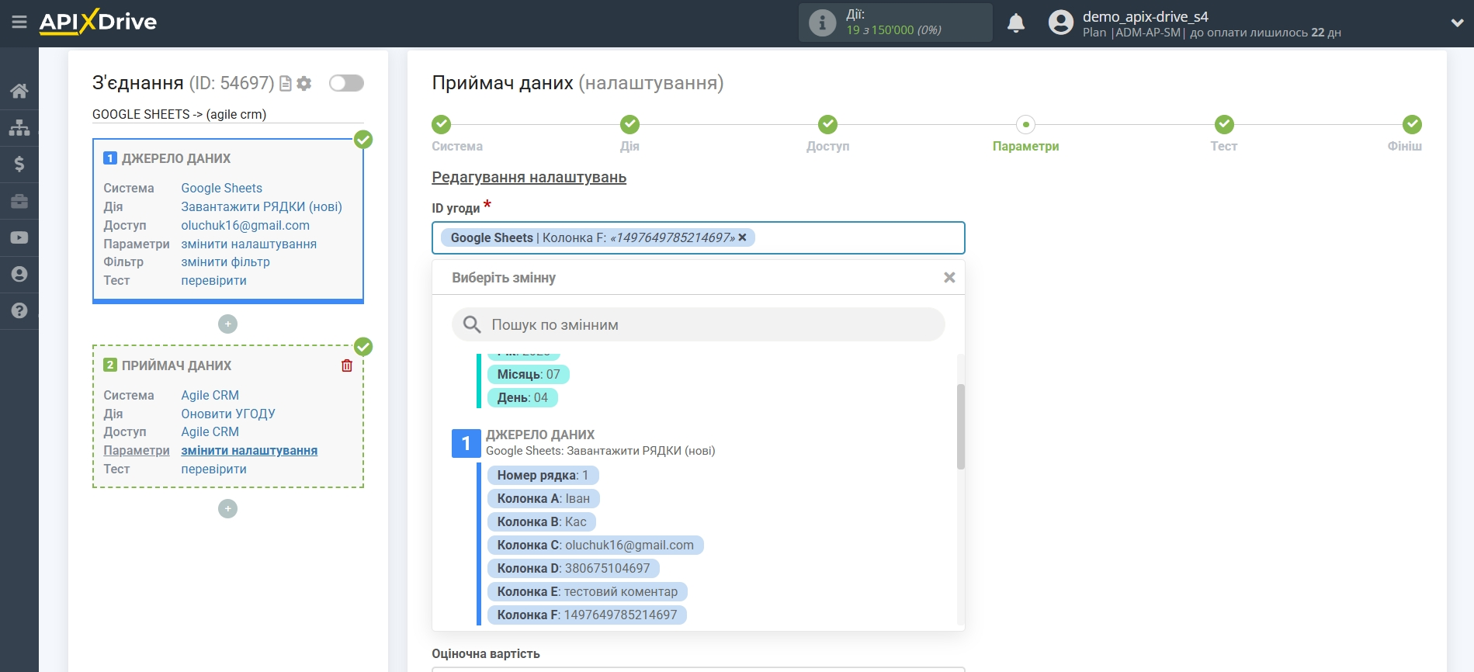This screenshot has width=1474, height=672.
Task: Select the Колонка C email variable
Action: (x=595, y=545)
